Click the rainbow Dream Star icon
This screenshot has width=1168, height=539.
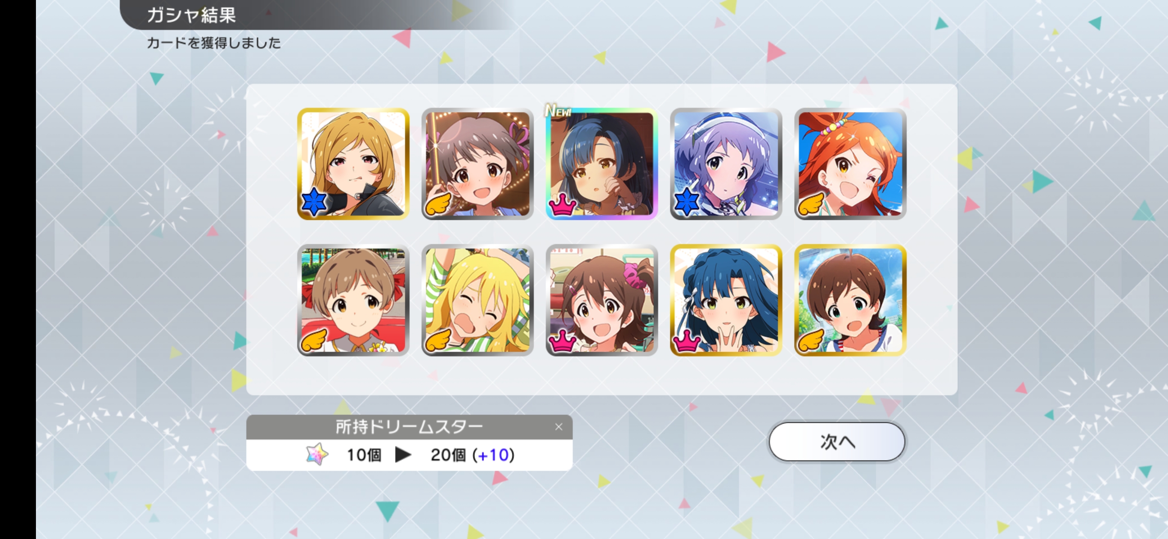pyautogui.click(x=317, y=454)
